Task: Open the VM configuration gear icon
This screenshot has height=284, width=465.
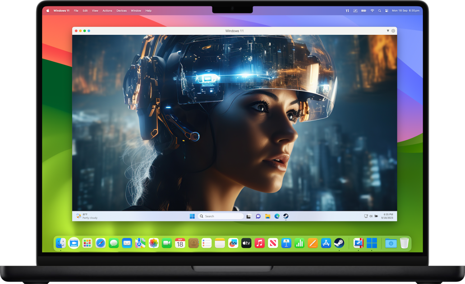Action: point(393,31)
